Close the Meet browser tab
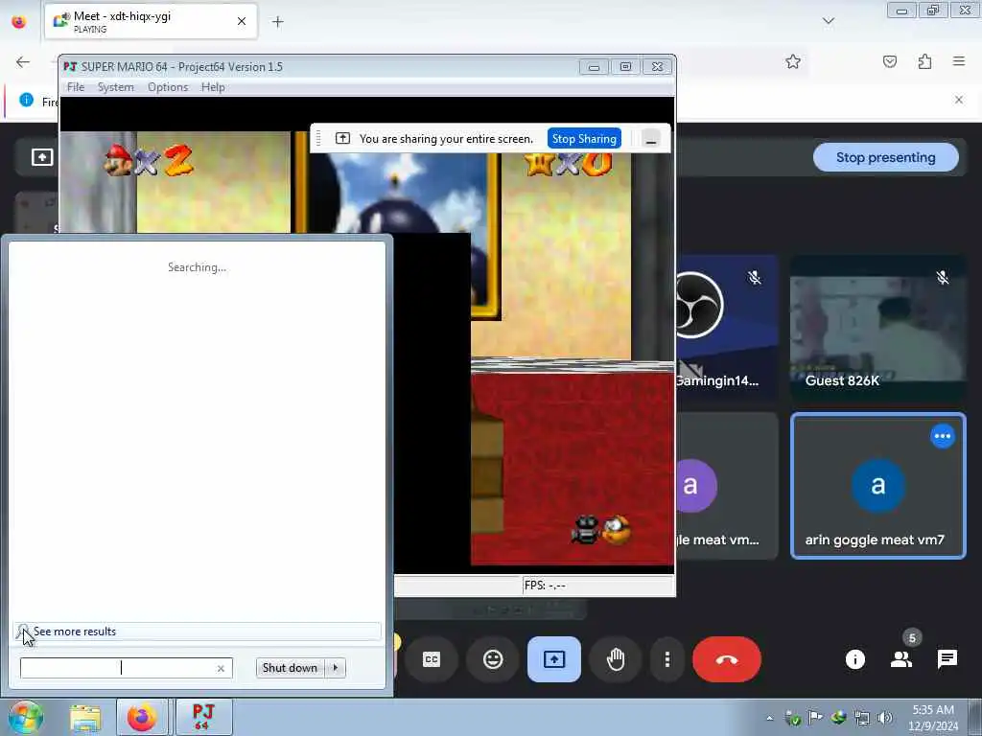This screenshot has width=982, height=736. click(241, 21)
